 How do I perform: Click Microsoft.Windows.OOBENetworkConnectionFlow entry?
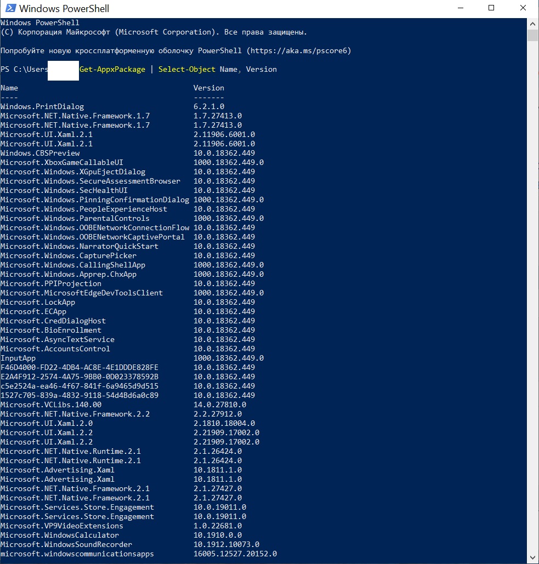tap(95, 228)
